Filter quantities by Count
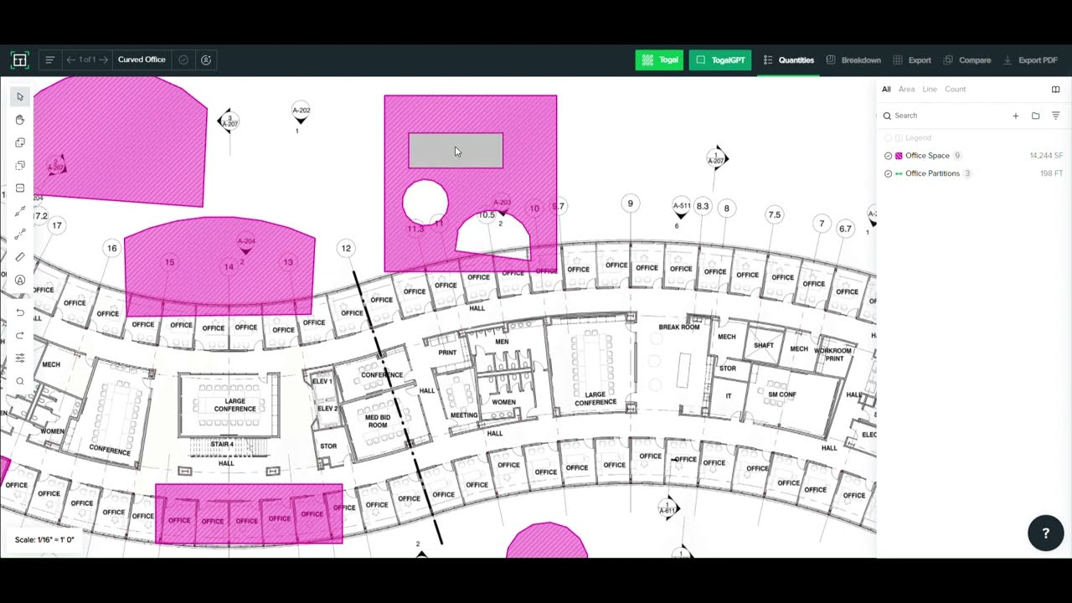 [956, 89]
